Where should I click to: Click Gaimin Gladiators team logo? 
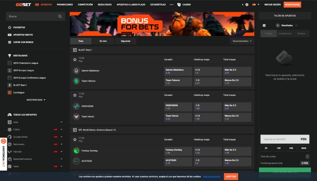click(76, 71)
